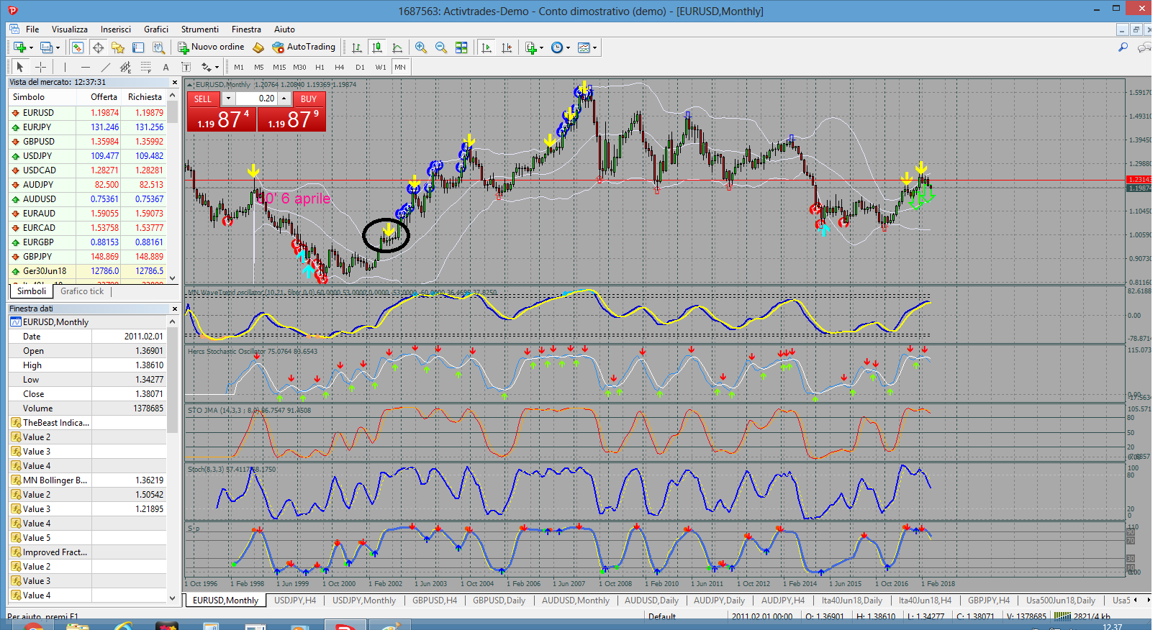Open the AUDUSD,Monthly chart tab
This screenshot has width=1163, height=630.
[576, 601]
